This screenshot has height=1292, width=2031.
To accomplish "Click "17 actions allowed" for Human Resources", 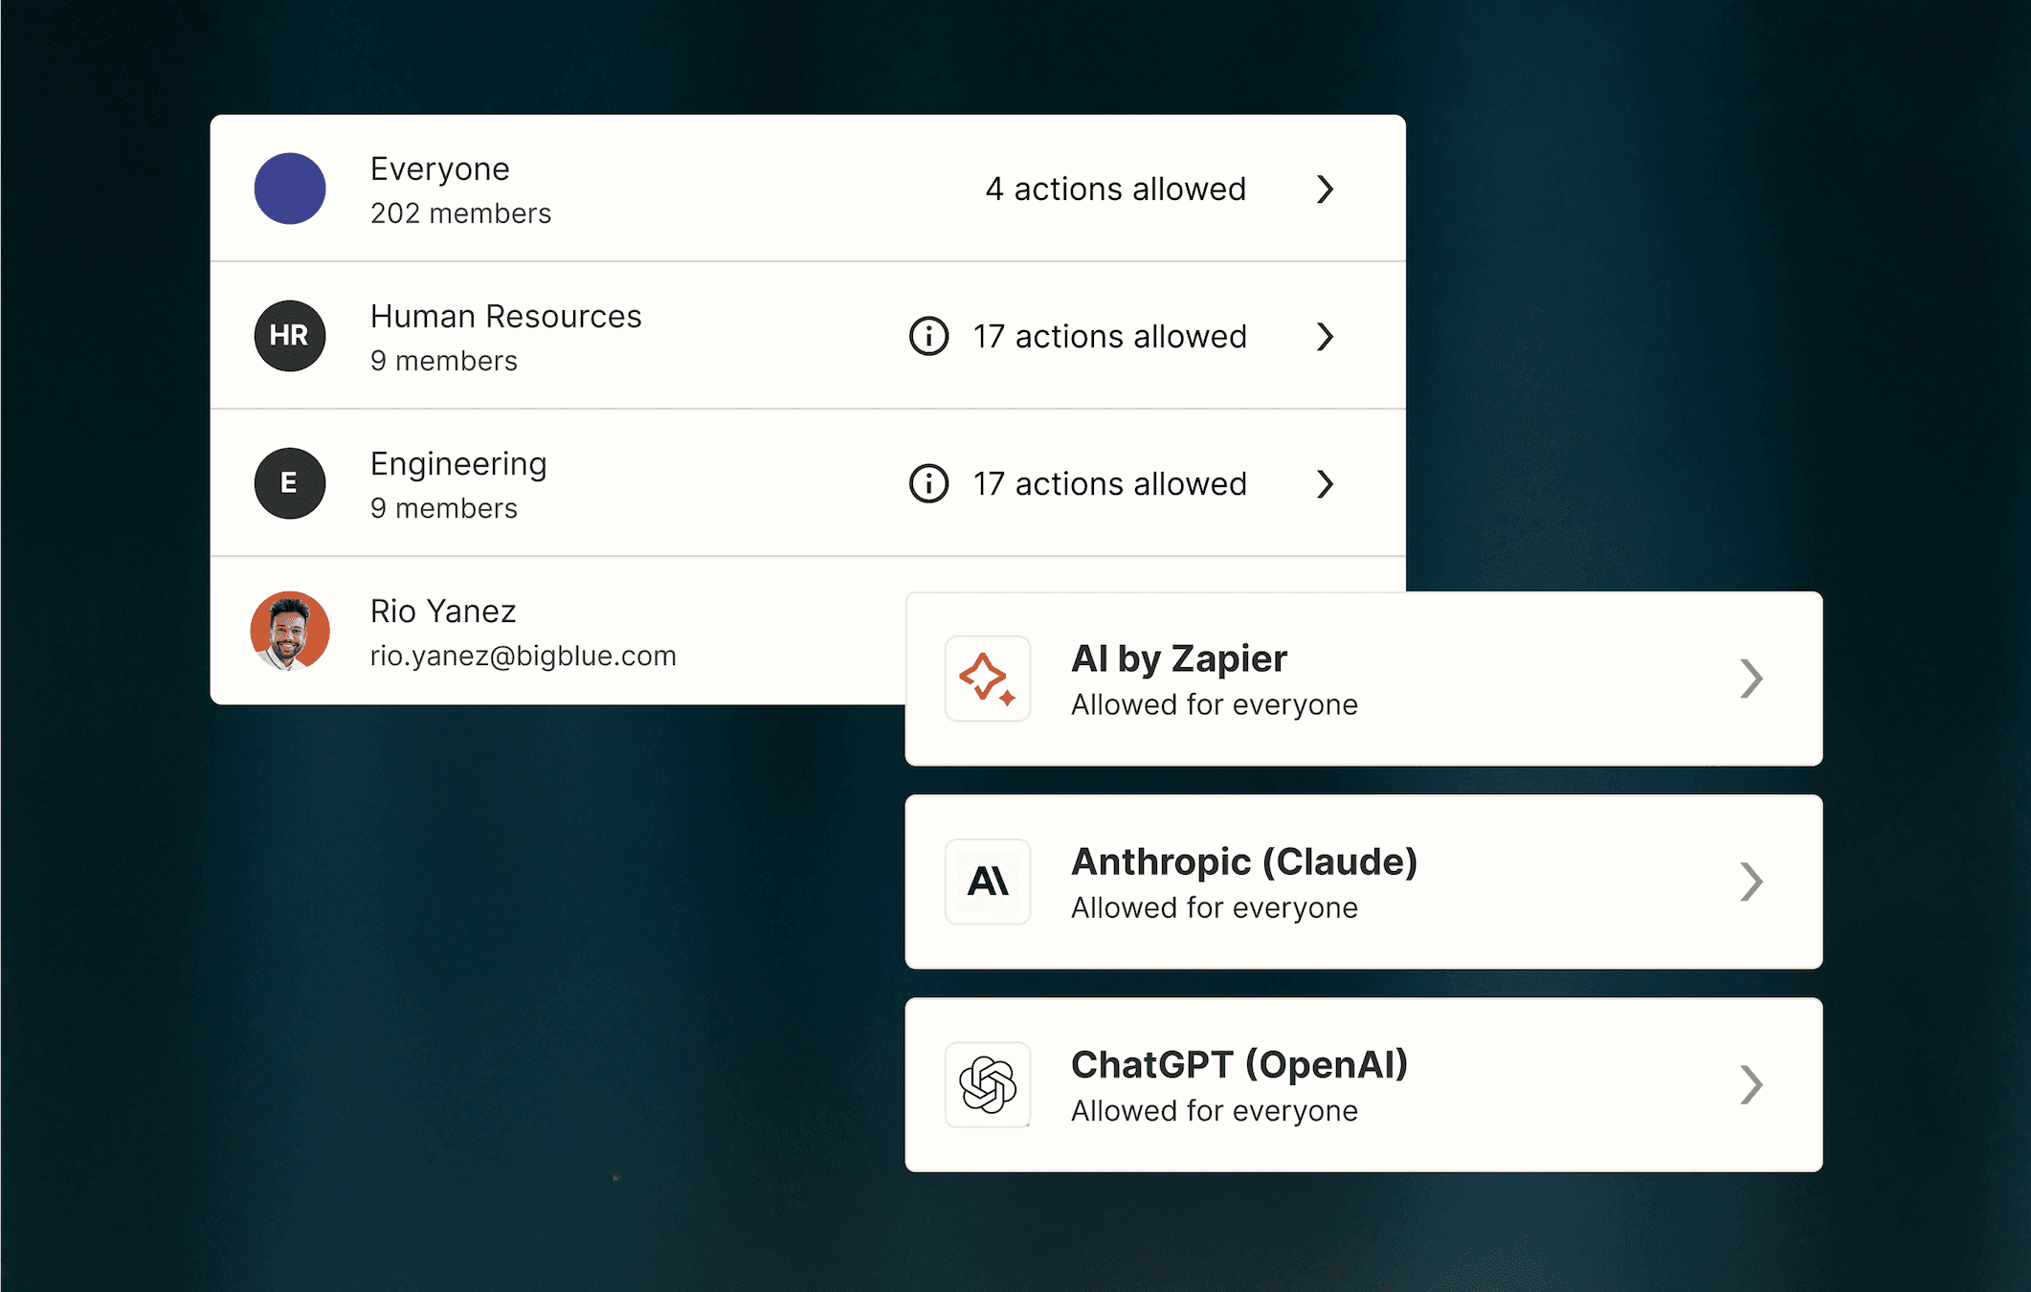I will pos(1109,336).
